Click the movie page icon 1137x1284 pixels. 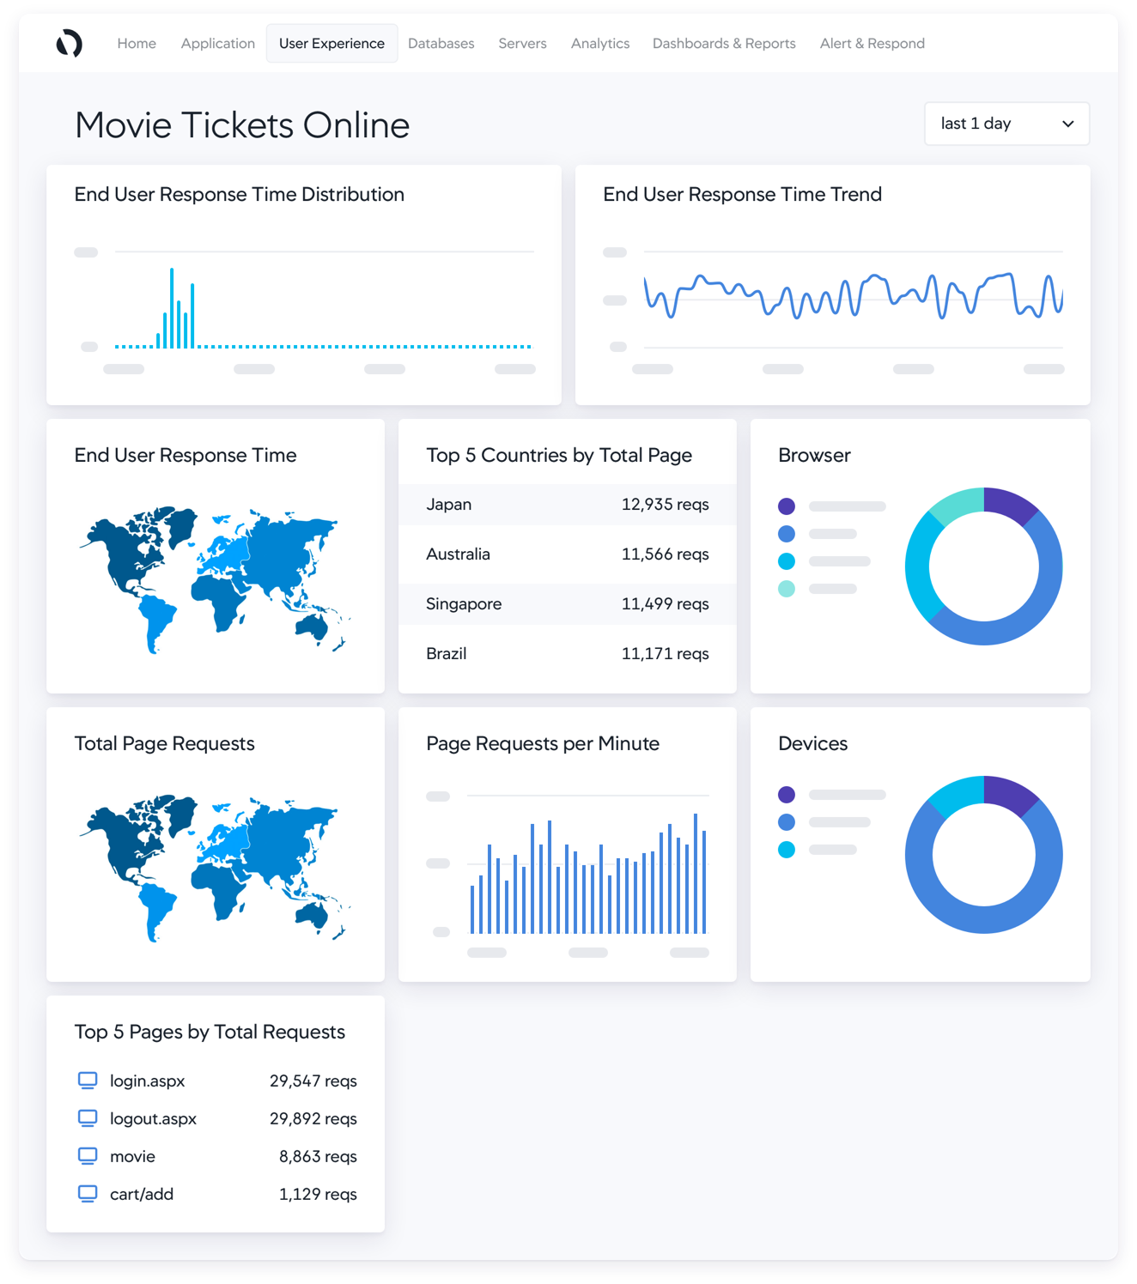pyautogui.click(x=88, y=1156)
